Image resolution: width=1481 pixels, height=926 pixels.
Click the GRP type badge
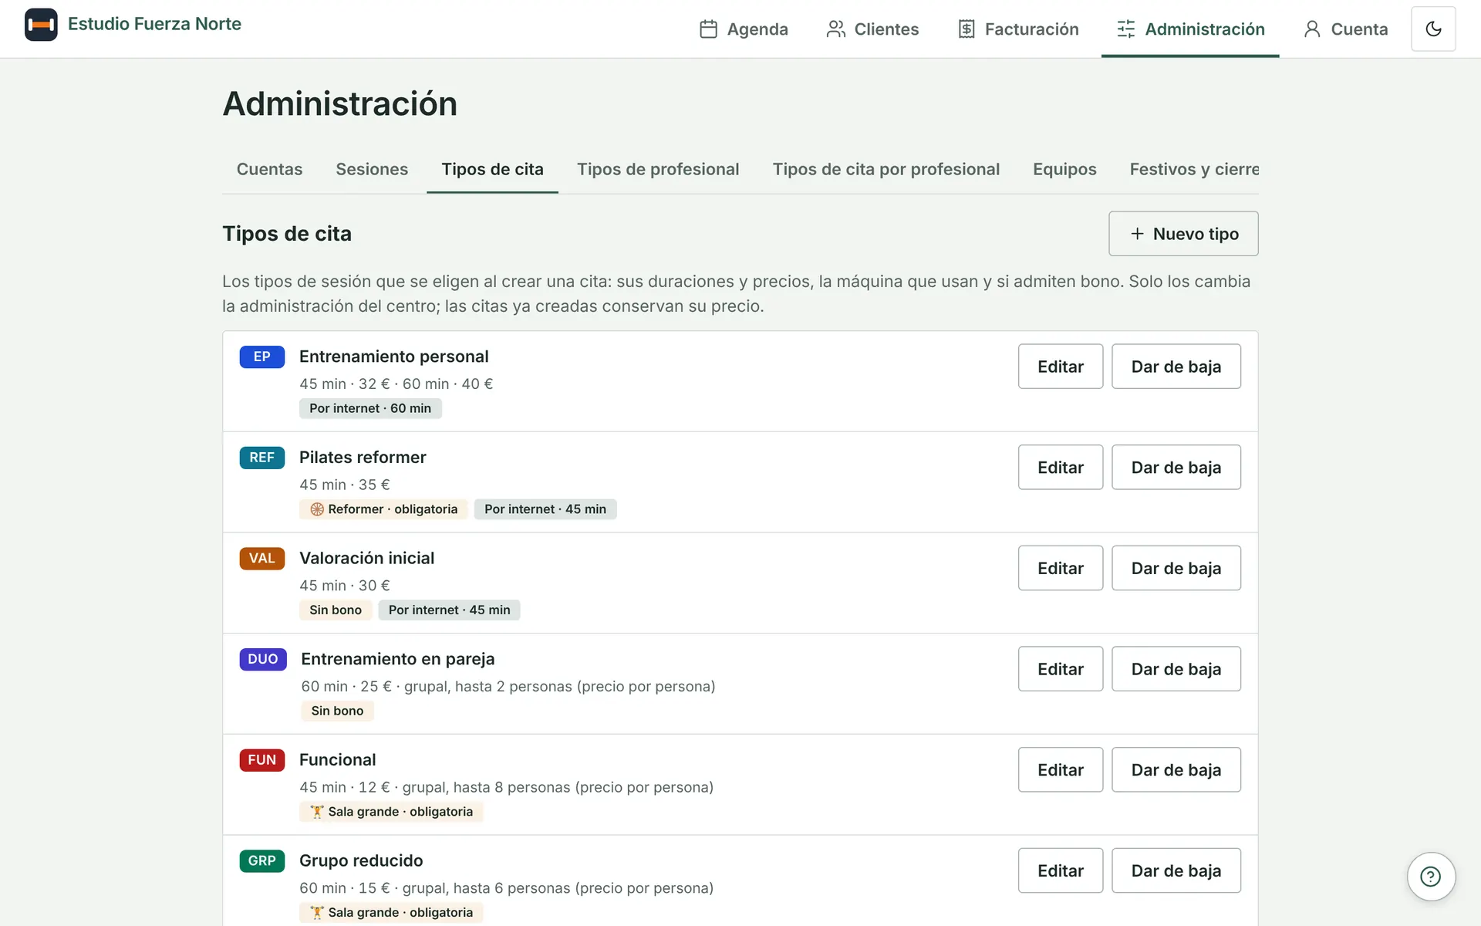(x=262, y=861)
